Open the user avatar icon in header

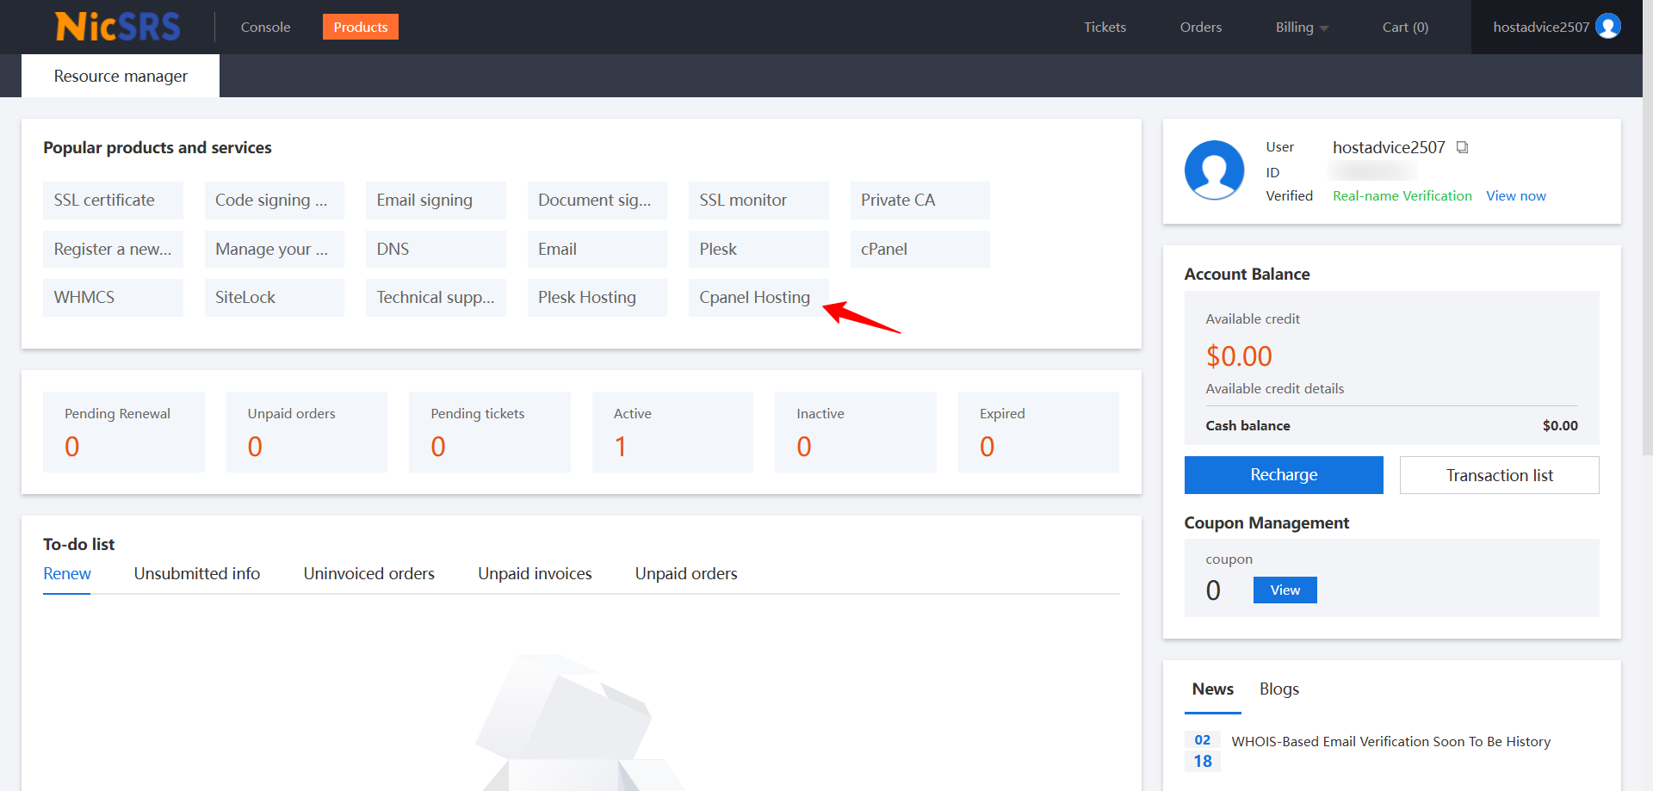pyautogui.click(x=1607, y=27)
